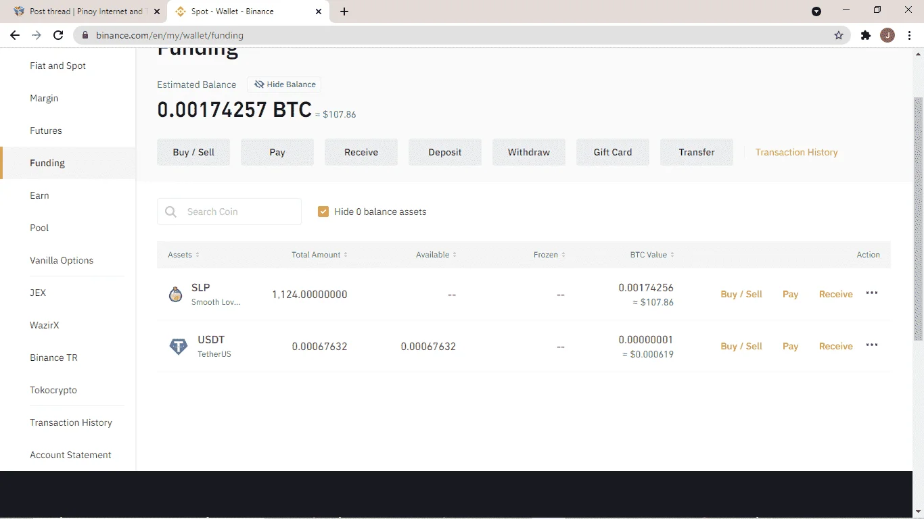
Task: Open the browser extensions puzzle icon
Action: (866, 35)
